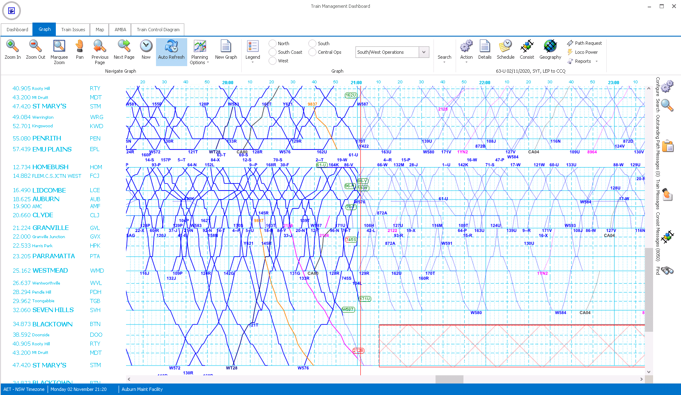This screenshot has width=681, height=395.
Task: Open the Geography tool
Action: pos(550,49)
